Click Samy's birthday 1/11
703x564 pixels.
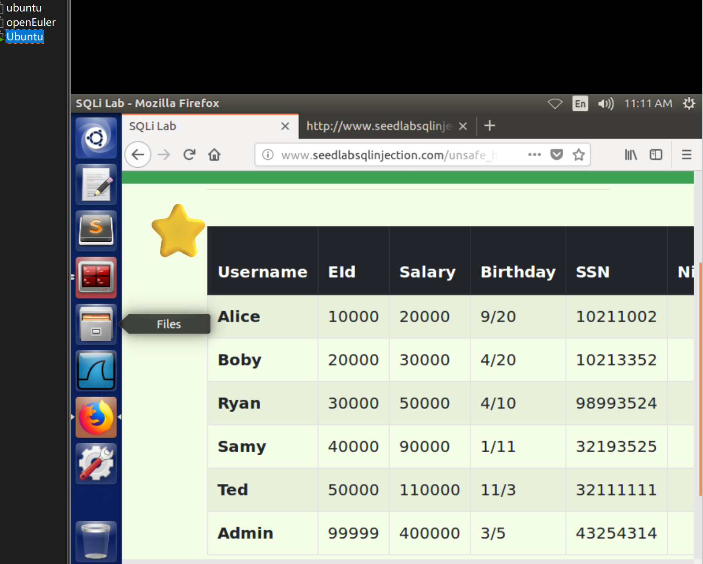pyautogui.click(x=498, y=446)
